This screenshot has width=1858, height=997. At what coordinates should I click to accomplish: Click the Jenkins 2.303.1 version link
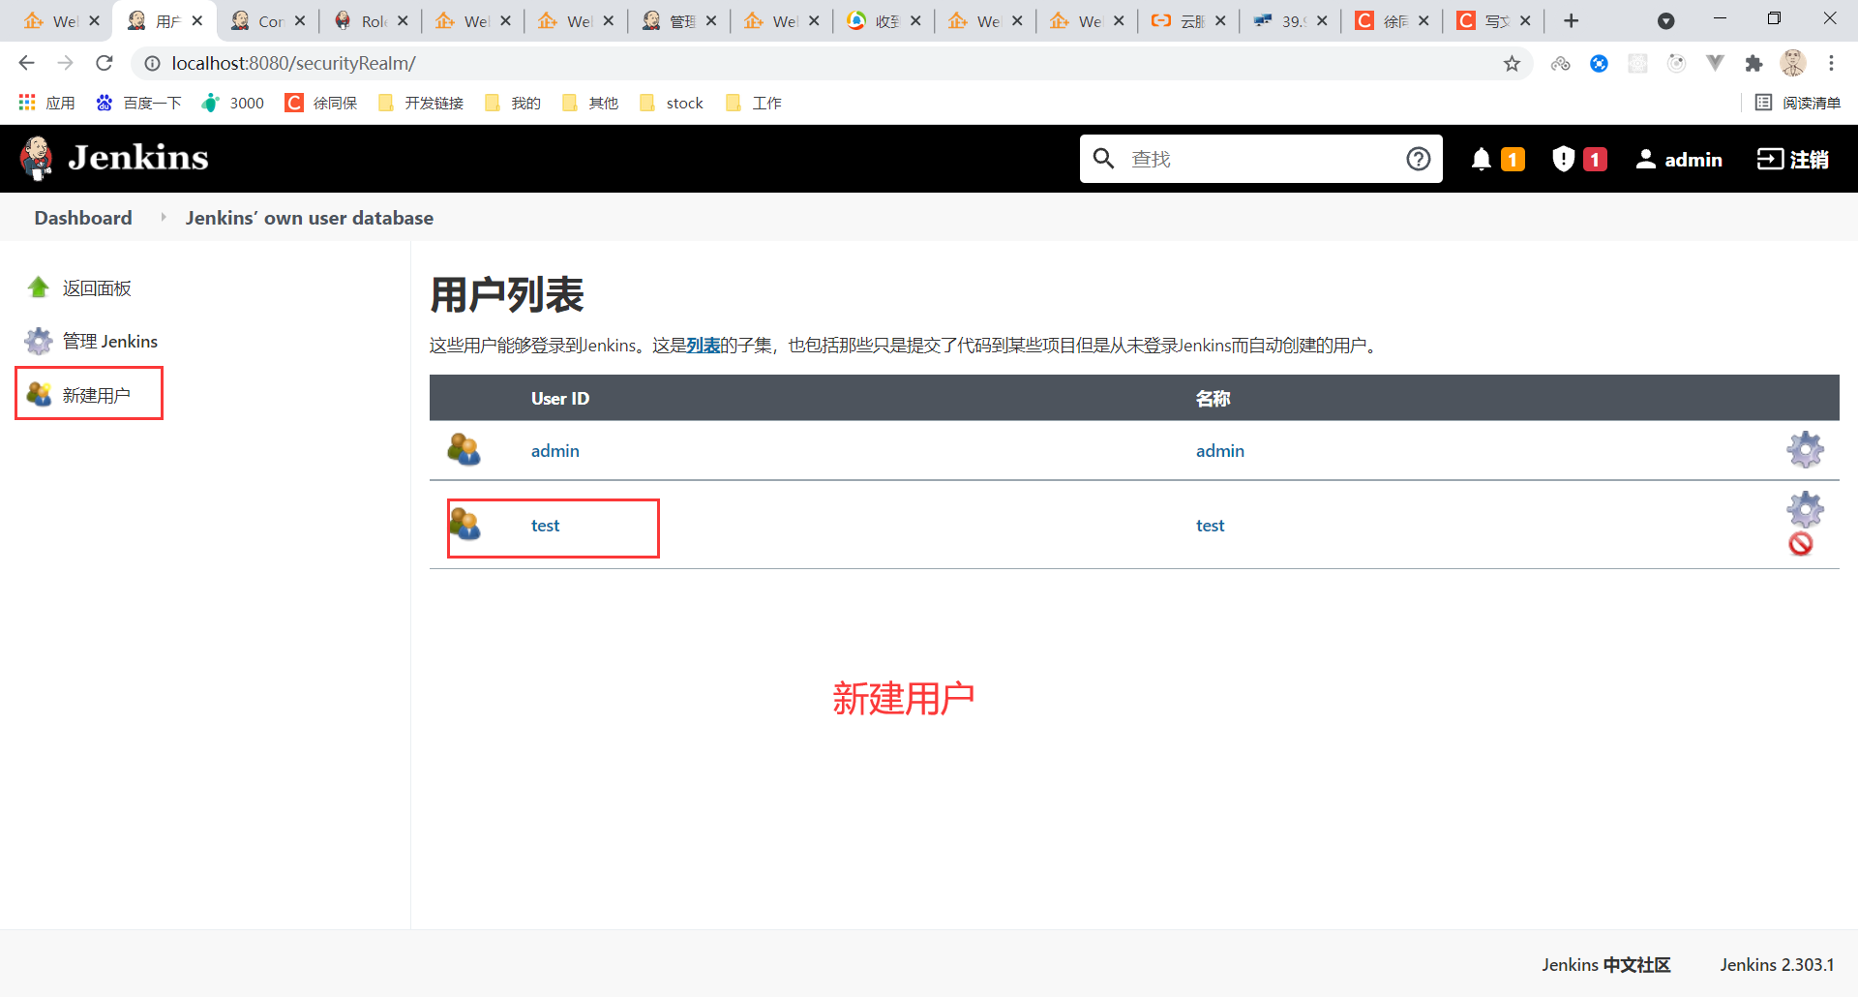[x=1778, y=965]
